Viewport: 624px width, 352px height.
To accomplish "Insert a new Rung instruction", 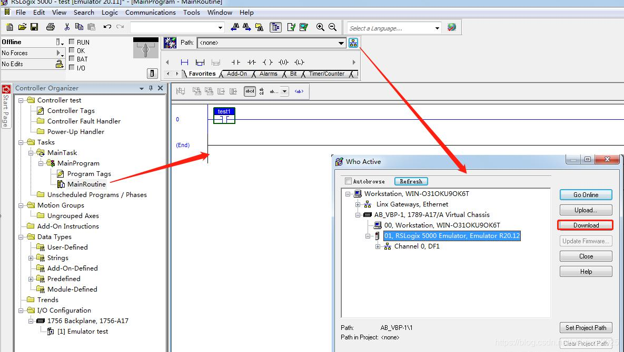I will (x=184, y=63).
